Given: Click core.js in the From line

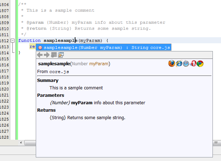Looking at the screenshot, I should [x=59, y=72].
